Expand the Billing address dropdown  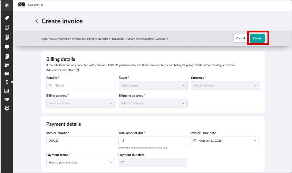pyautogui.click(x=80, y=103)
